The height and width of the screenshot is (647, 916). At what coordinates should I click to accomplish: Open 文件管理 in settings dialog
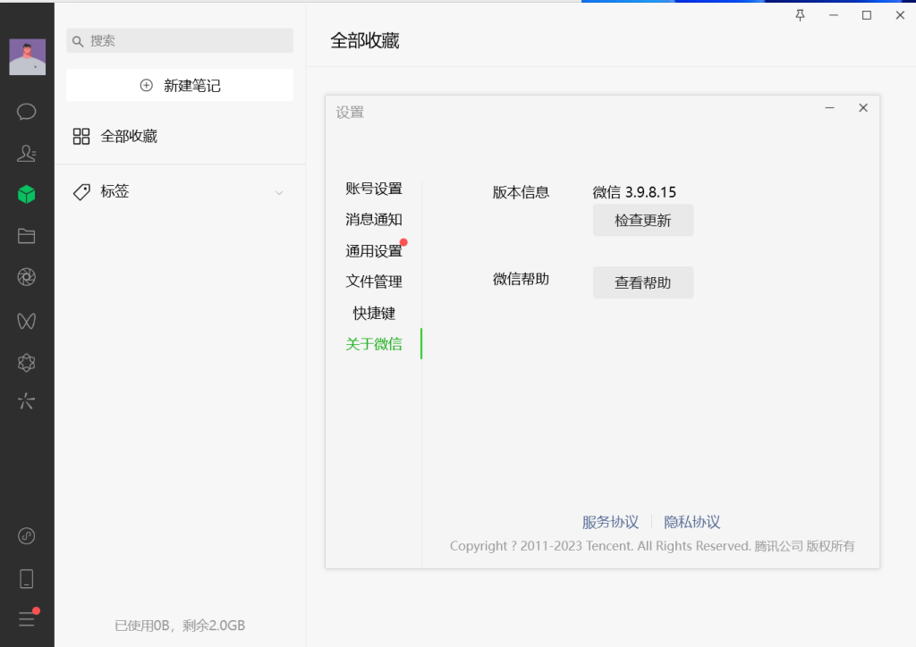(x=373, y=281)
